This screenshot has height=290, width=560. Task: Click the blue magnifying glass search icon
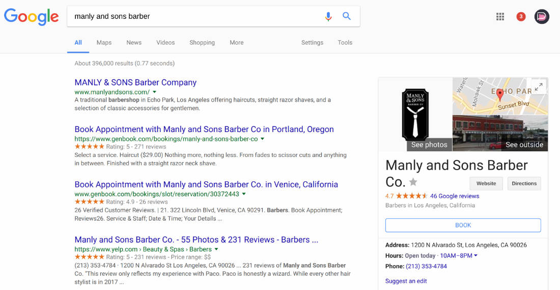[347, 16]
